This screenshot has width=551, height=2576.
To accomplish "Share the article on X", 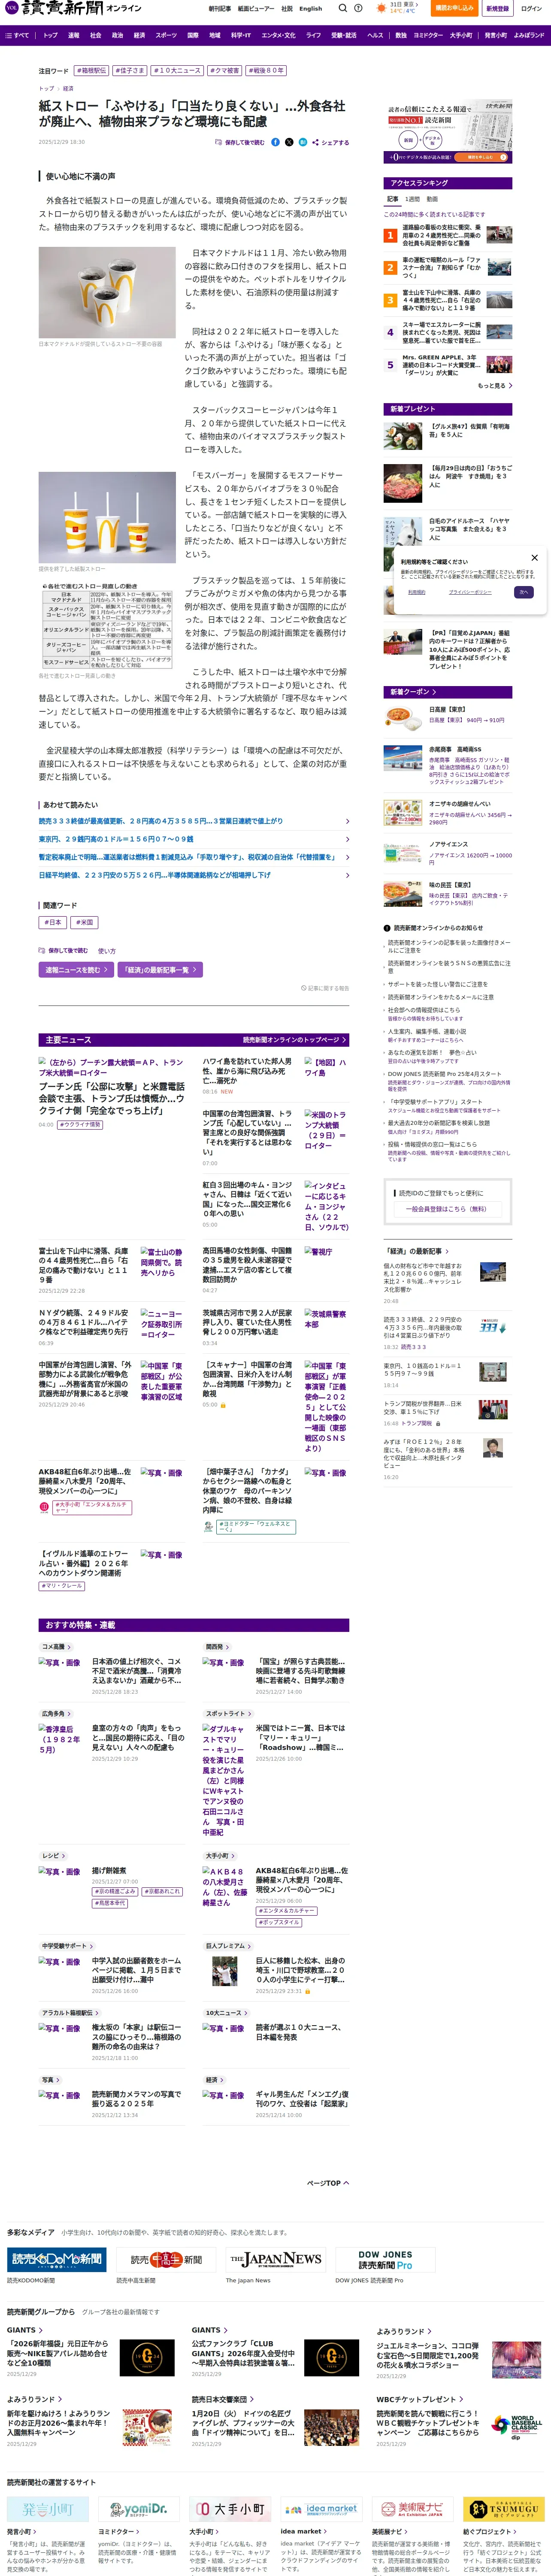I will tap(289, 142).
